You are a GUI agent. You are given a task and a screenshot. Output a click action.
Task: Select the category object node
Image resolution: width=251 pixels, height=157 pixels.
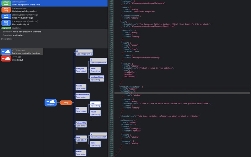point(81,70)
